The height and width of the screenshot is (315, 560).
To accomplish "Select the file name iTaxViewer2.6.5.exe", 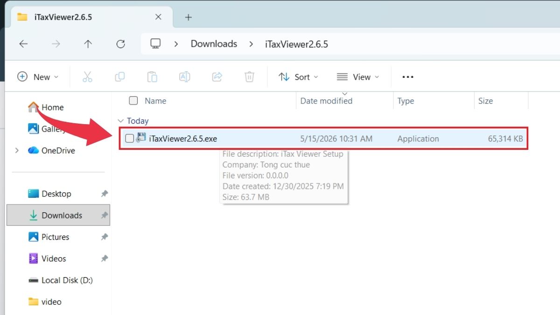I will tap(183, 139).
